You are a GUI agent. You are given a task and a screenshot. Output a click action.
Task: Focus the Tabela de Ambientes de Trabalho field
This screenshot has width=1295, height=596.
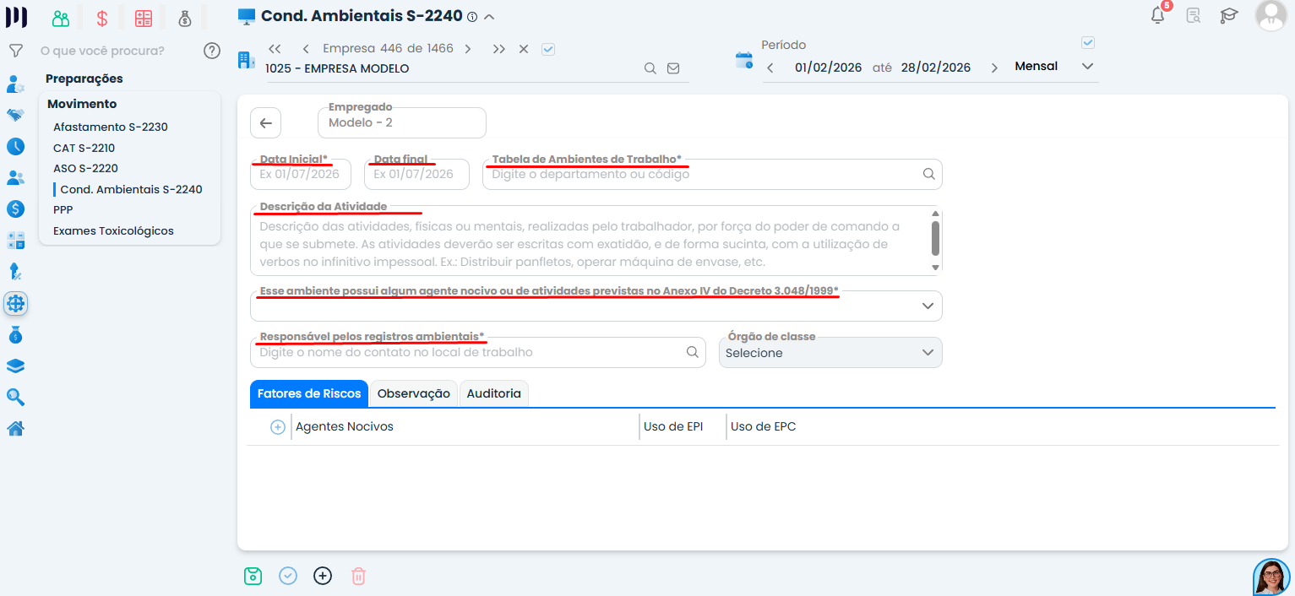click(x=712, y=174)
